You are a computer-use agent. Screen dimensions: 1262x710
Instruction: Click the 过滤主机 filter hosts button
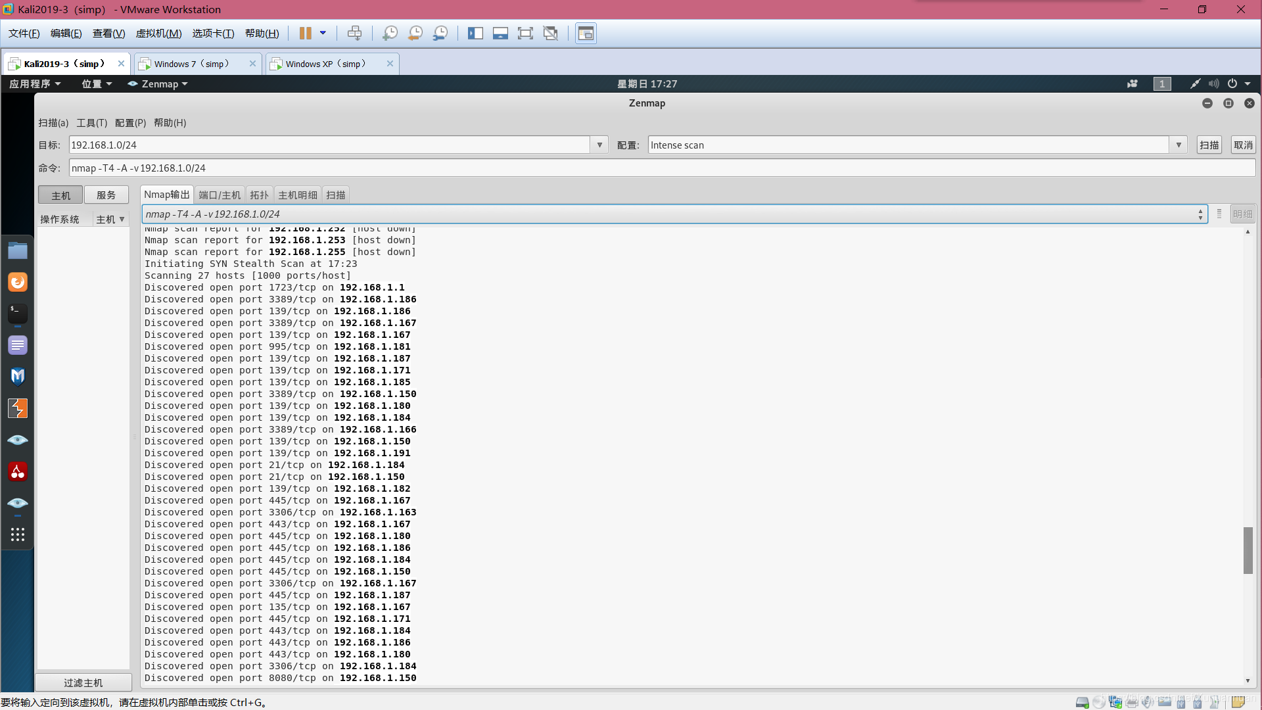pos(83,682)
